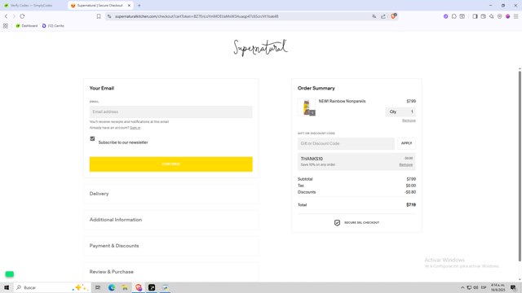Screen dimensions: 522x293
Task: Open the Windows Start menu
Action: [7, 287]
